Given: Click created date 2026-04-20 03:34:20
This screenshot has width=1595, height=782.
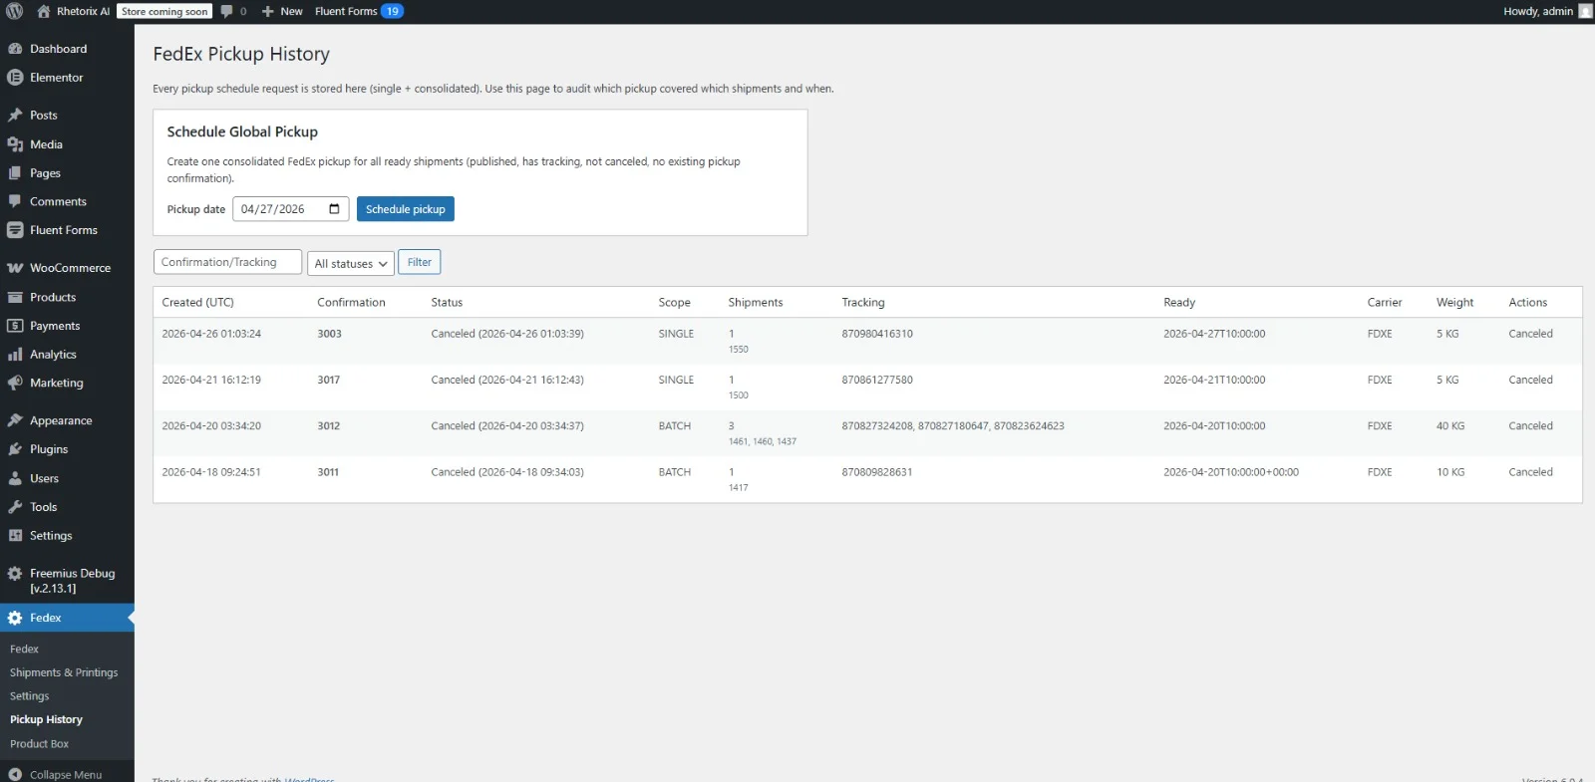Looking at the screenshot, I should coord(211,425).
